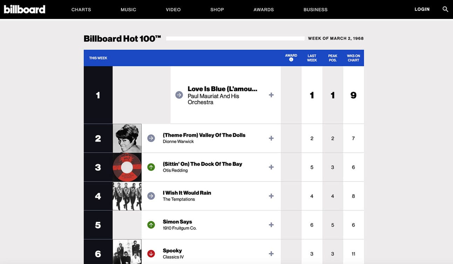This screenshot has height=264, width=453.
Task: Go to the Business section
Action: (x=316, y=9)
